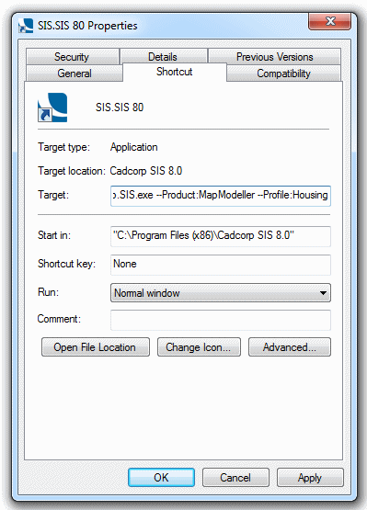The width and height of the screenshot is (367, 510).
Task: Open the Details tab
Action: [x=163, y=57]
